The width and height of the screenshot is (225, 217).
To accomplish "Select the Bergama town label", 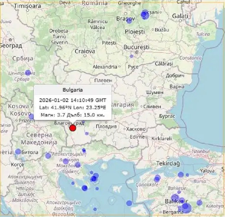I will 173,212.
